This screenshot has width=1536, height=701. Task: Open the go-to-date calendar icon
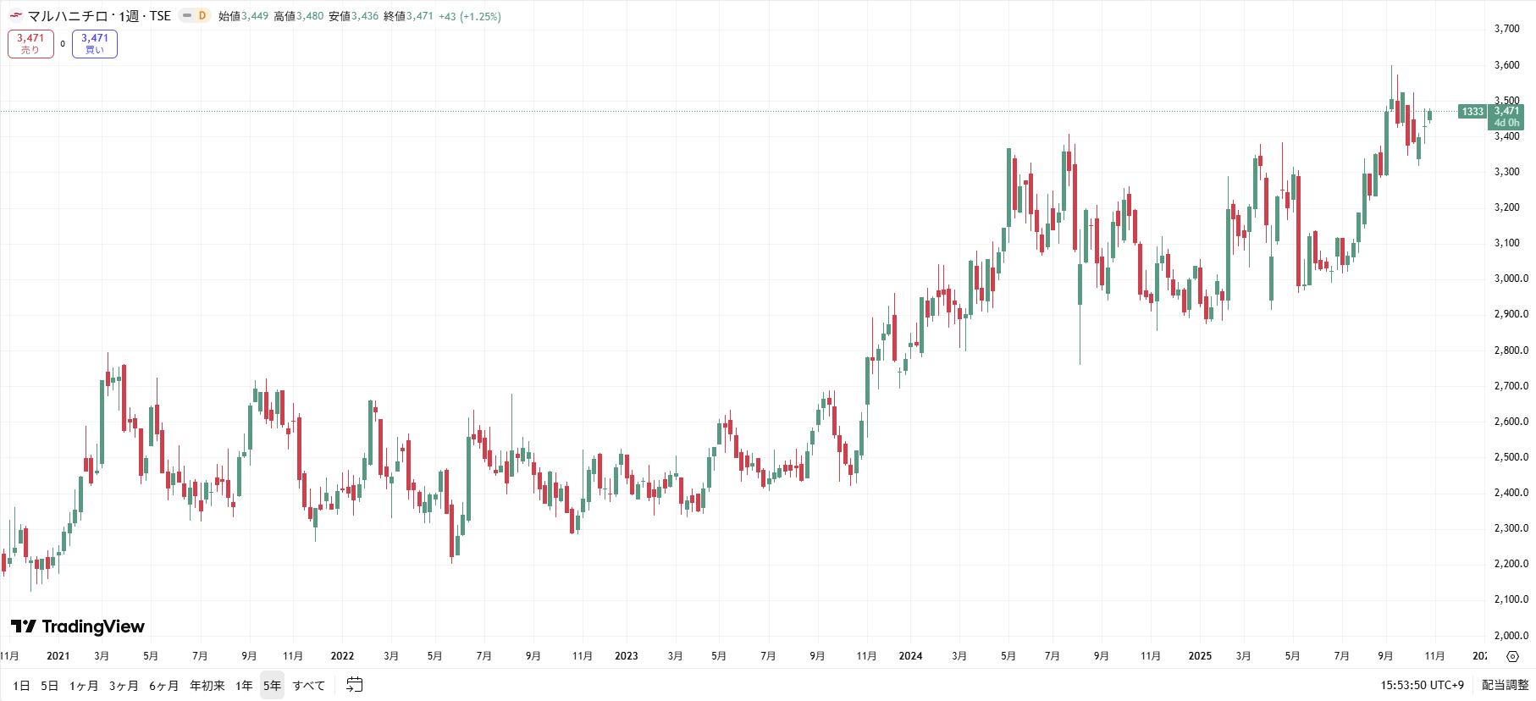click(355, 685)
